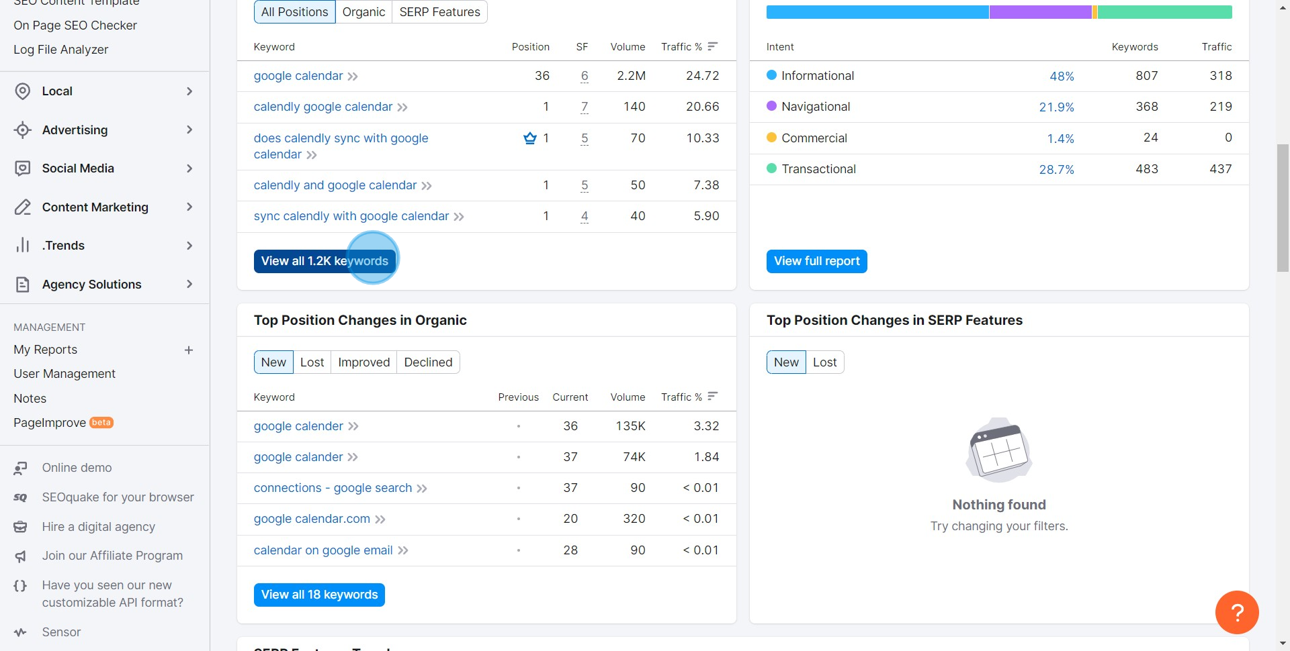Screen dimensions: 1290x651
Task: Click the blue Informational intent bar segment
Action: pos(877,11)
